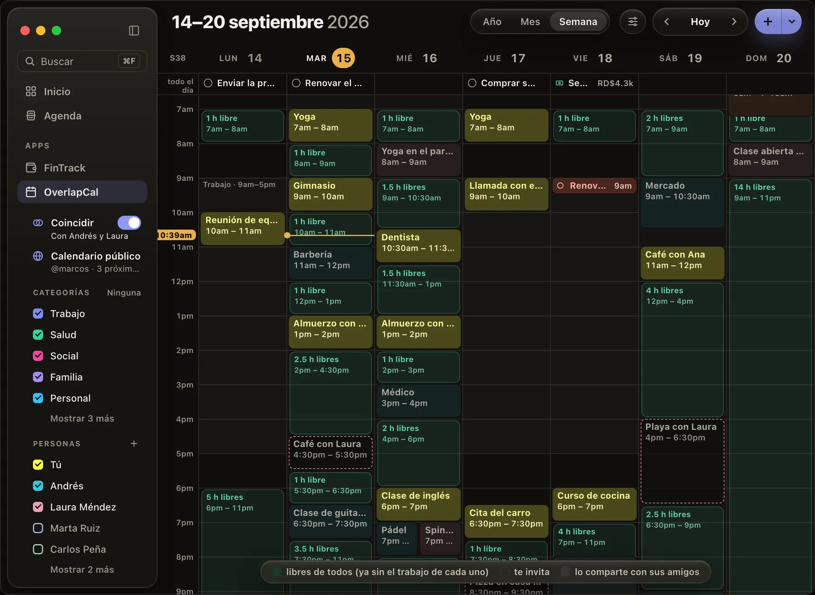Click the money icon on Friday's all-day item
The width and height of the screenshot is (815, 595).
(559, 83)
